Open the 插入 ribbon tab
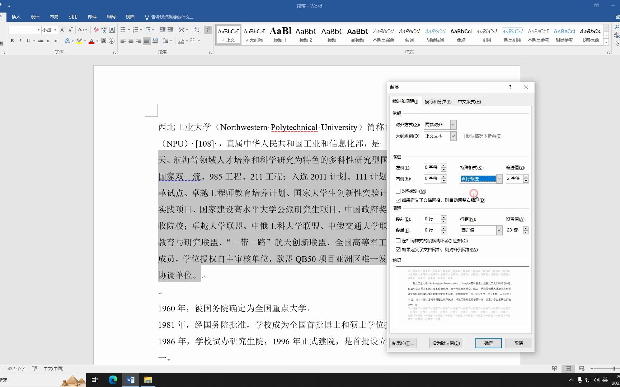Screen dimensions: 620x387 [x=16, y=17]
